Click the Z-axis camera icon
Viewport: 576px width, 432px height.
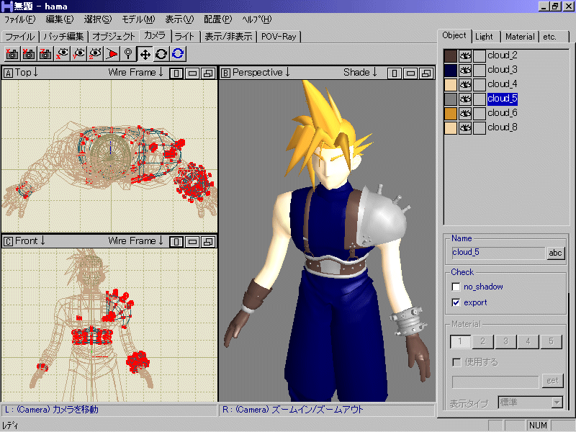(x=45, y=54)
